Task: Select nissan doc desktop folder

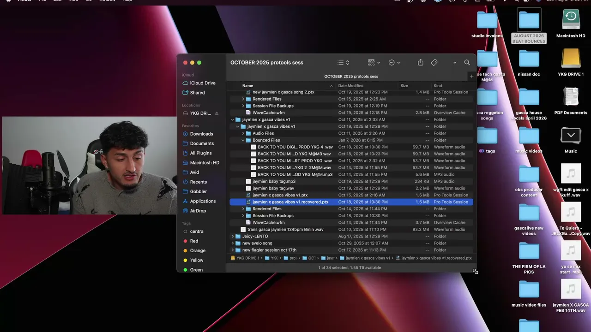Action: (529, 62)
